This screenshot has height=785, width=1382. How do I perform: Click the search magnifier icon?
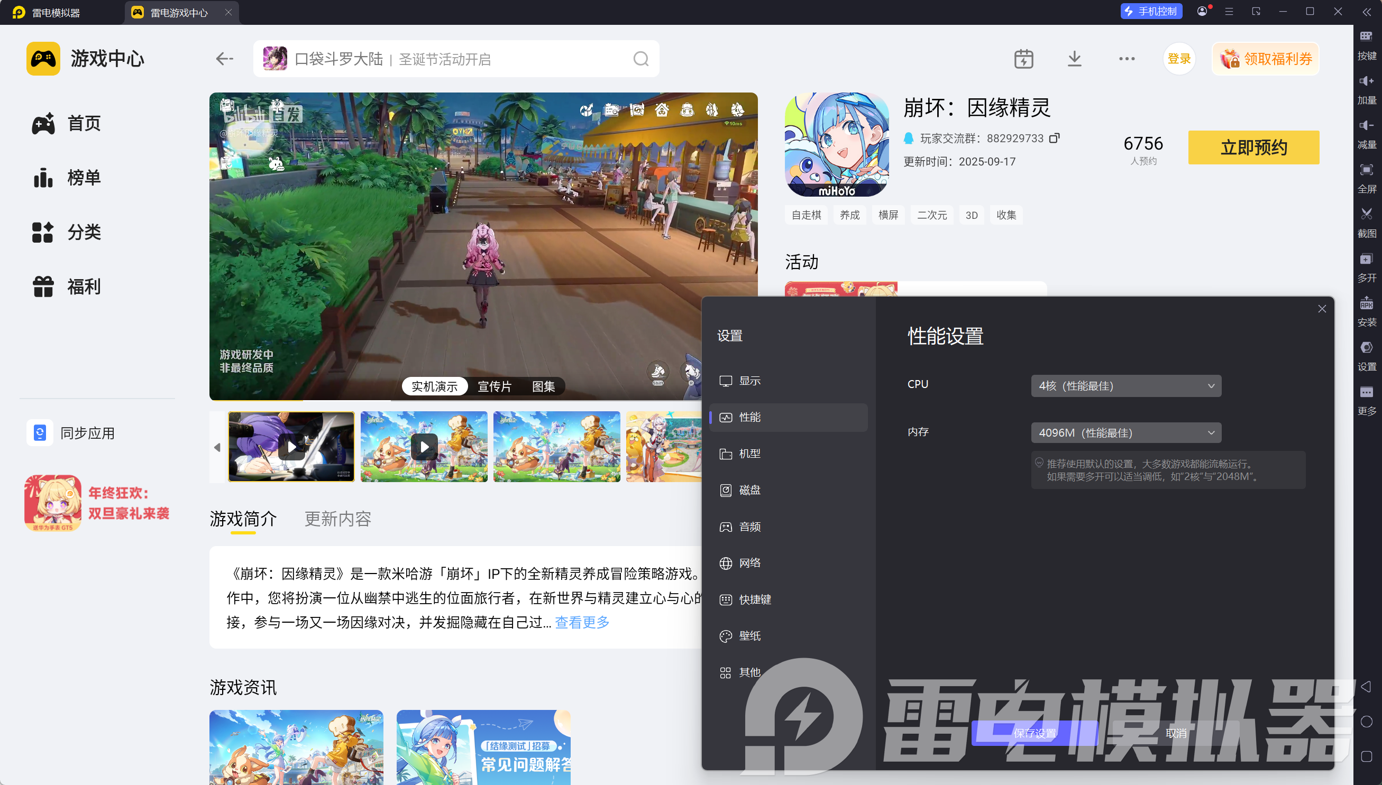640,59
